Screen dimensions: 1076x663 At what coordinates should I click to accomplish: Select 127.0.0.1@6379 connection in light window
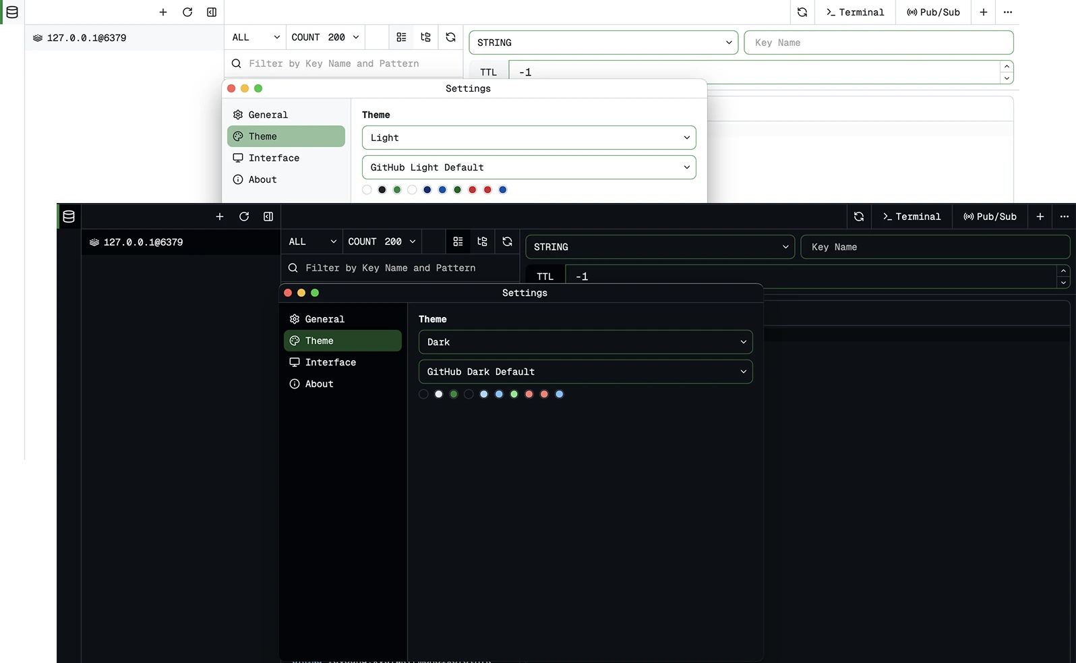(124, 38)
